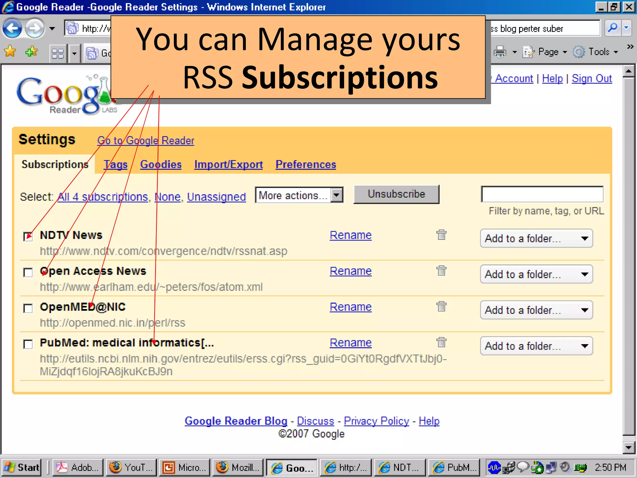Toggle the NDTV News checkbox
Viewport: 637px width, 478px height.
[x=28, y=236]
